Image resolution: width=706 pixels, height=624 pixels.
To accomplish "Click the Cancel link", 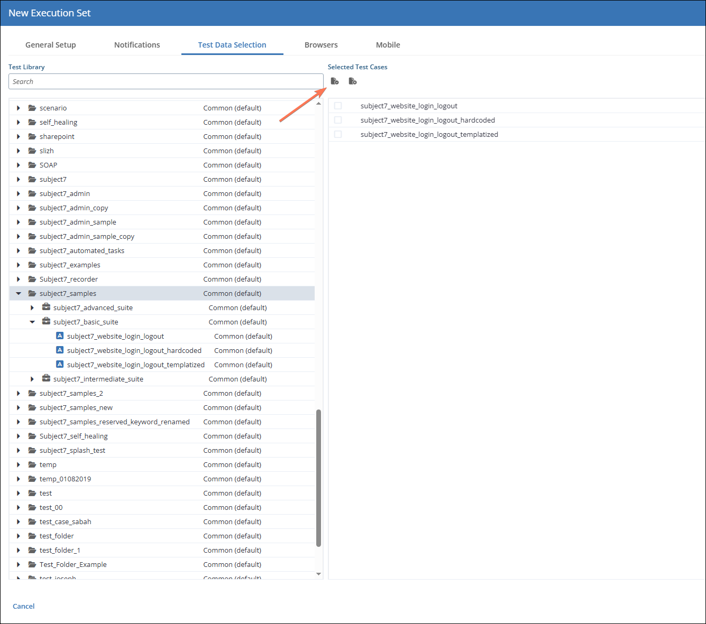I will 24,606.
